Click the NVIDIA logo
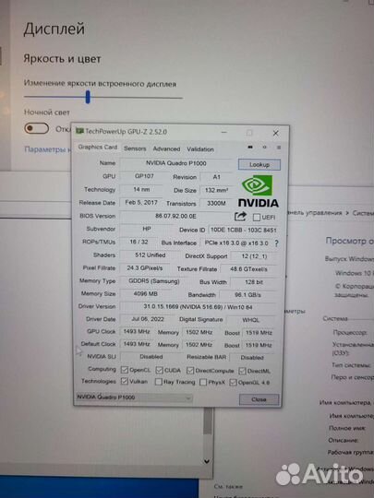Screen dimensions: 374x498 259,191
